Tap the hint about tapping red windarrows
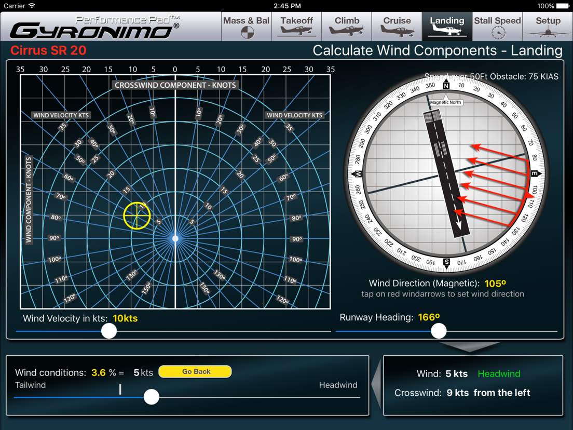This screenshot has height=430, width=573. click(x=443, y=294)
